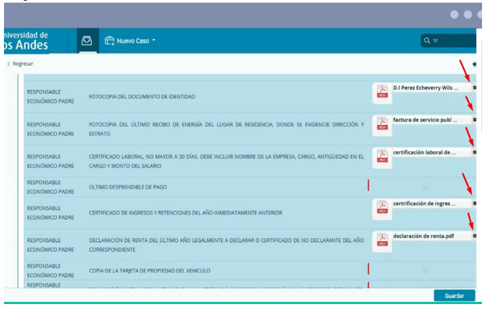Click the calendar icon beside Nuevo Caso
Image resolution: width=490 pixels, height=312 pixels.
109,41
